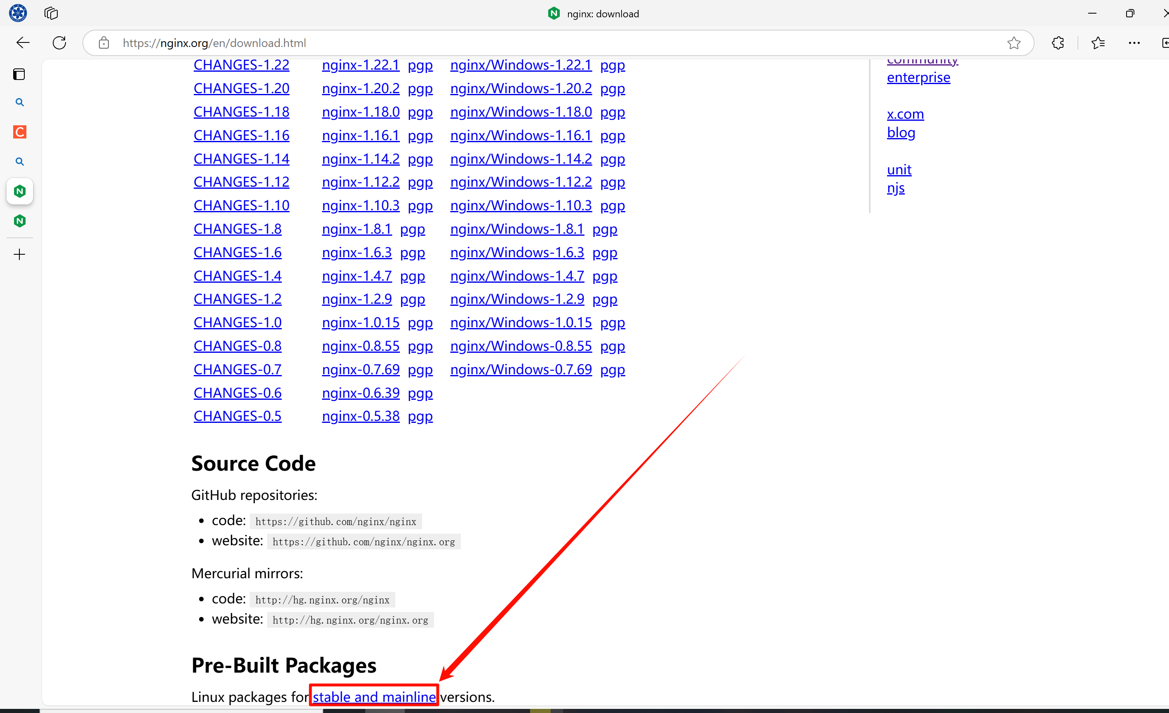Toggle the vertical tabs pane icon
This screenshot has width=1169, height=713.
pos(19,74)
